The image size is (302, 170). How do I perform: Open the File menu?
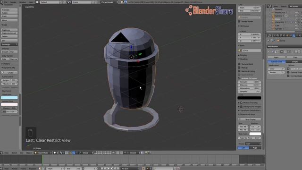(6, 2)
